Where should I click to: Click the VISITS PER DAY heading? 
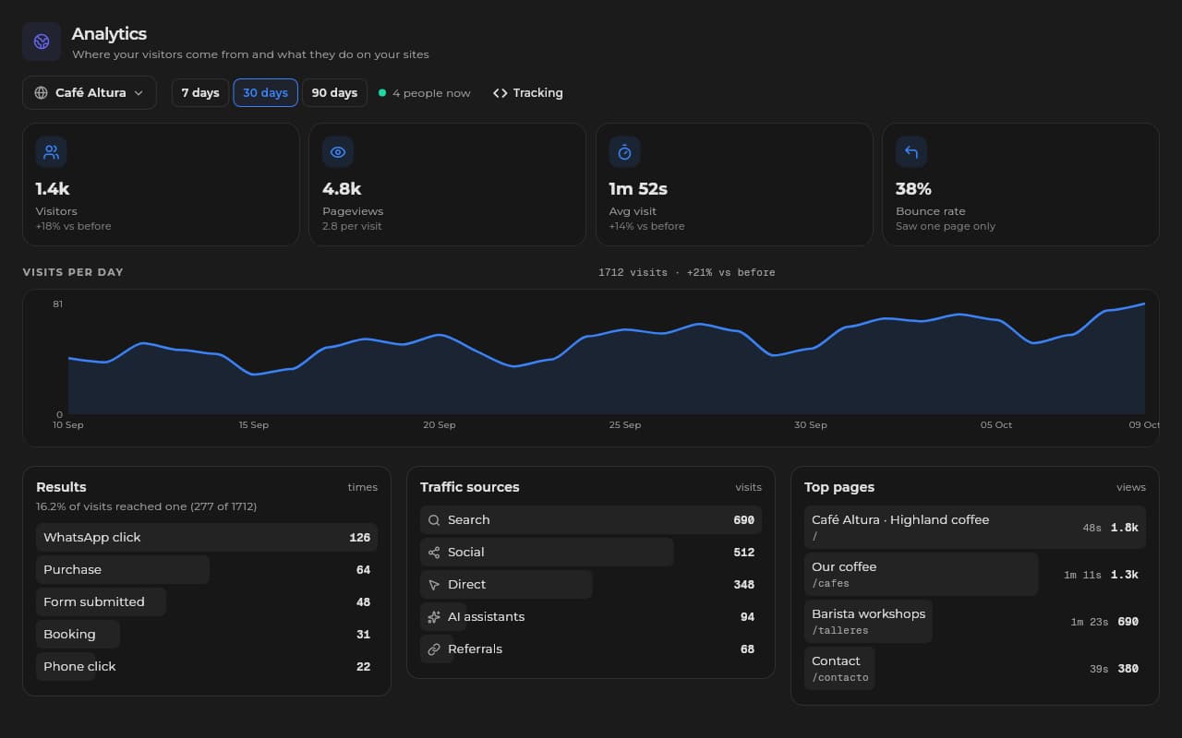[73, 272]
